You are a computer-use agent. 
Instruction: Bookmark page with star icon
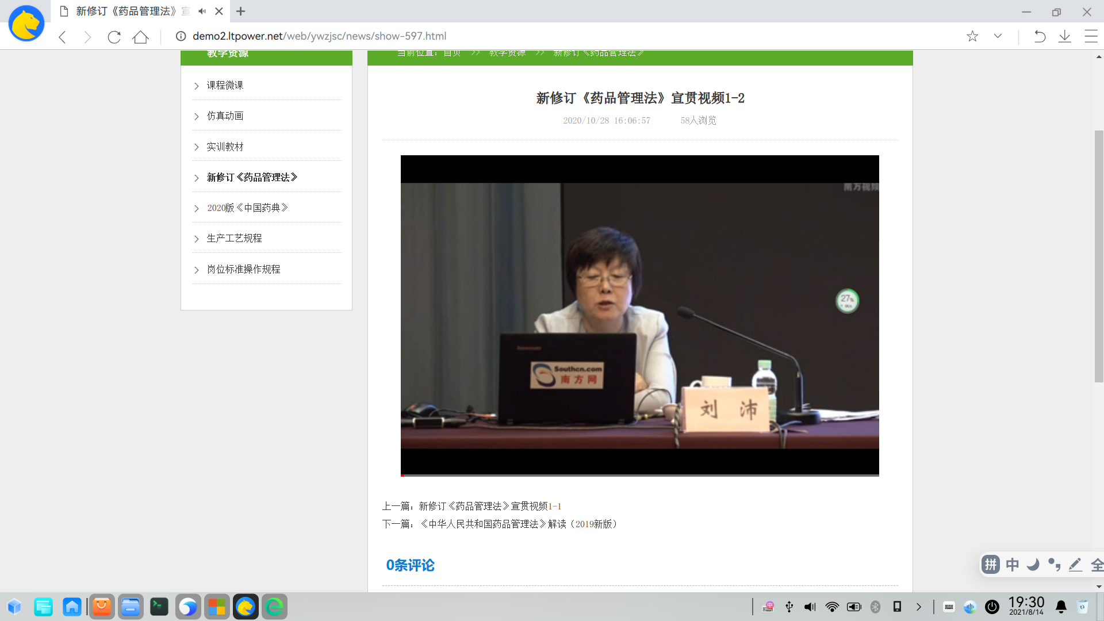click(x=972, y=36)
